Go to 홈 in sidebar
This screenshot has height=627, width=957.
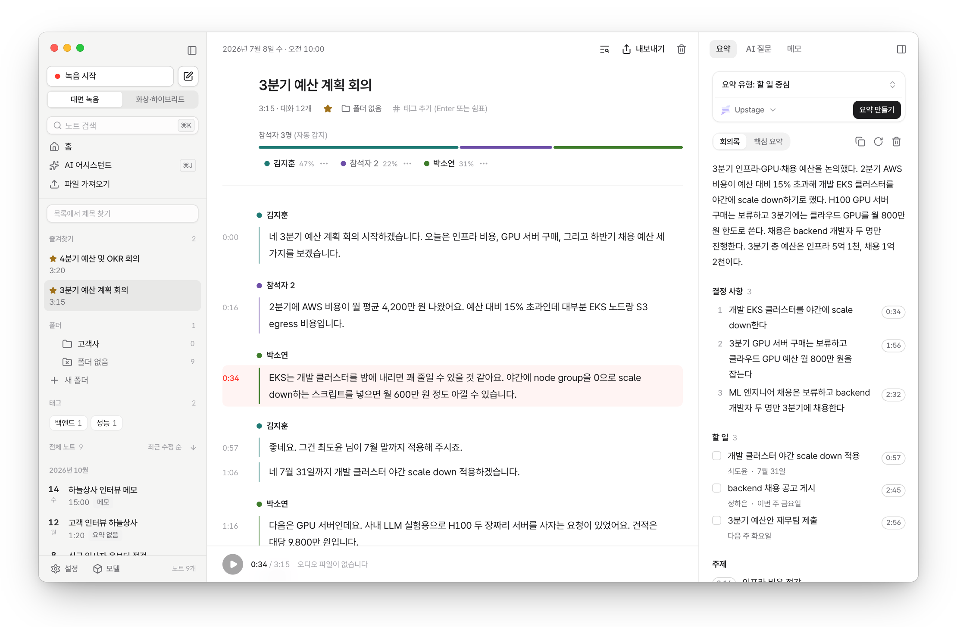coord(122,147)
